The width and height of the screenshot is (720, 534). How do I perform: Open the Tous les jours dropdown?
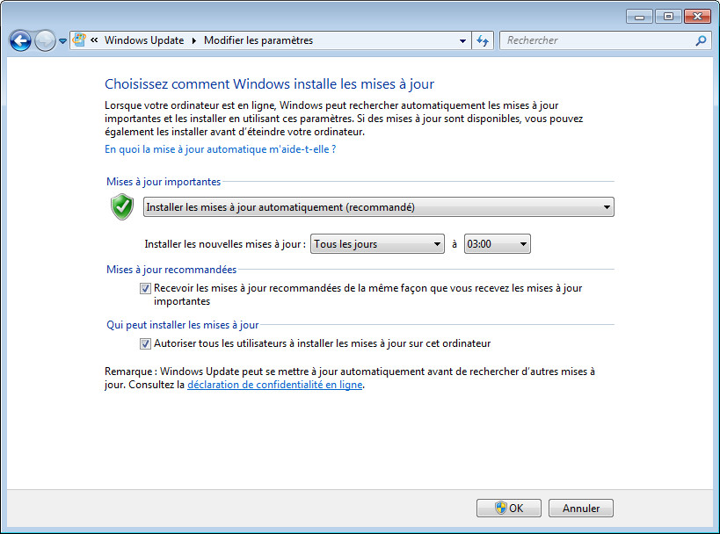click(x=377, y=244)
